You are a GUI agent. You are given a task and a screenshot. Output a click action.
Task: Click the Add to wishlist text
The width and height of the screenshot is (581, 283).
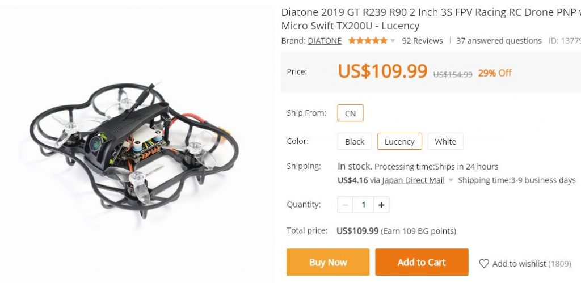click(519, 264)
